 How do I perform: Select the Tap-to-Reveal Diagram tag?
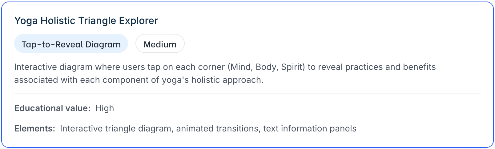point(71,44)
